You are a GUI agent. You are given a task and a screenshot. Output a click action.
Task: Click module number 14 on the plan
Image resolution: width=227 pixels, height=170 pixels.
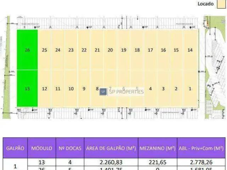190,50
